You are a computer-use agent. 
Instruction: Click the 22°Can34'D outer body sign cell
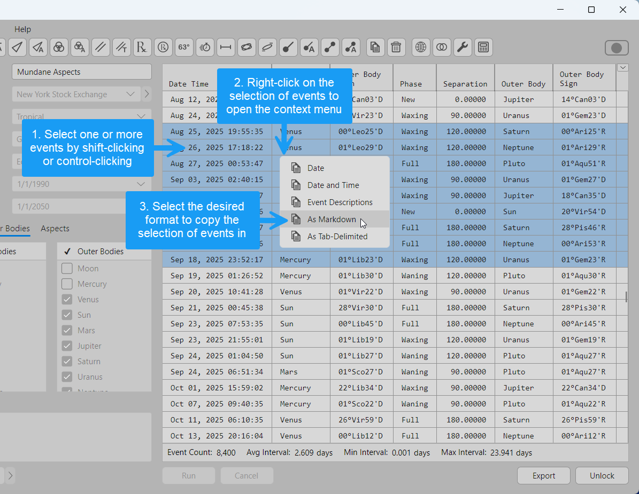[x=584, y=388]
